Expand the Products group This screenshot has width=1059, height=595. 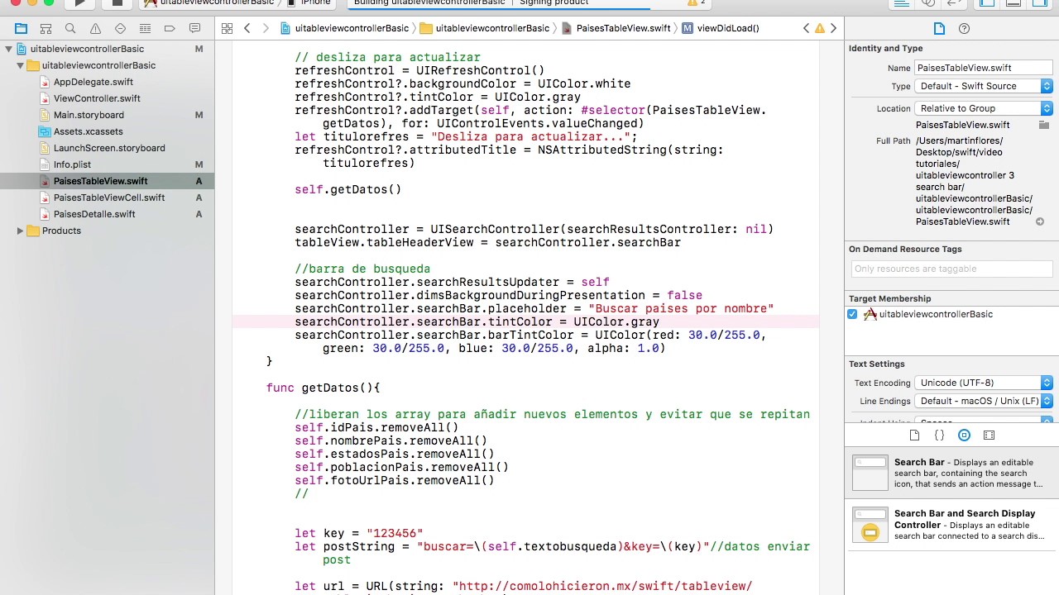pyautogui.click(x=20, y=231)
